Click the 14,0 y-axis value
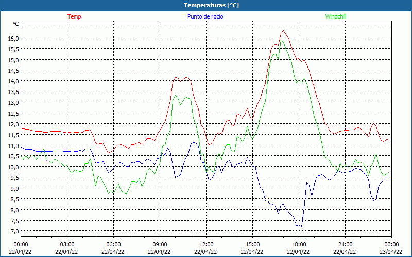 click(14, 81)
